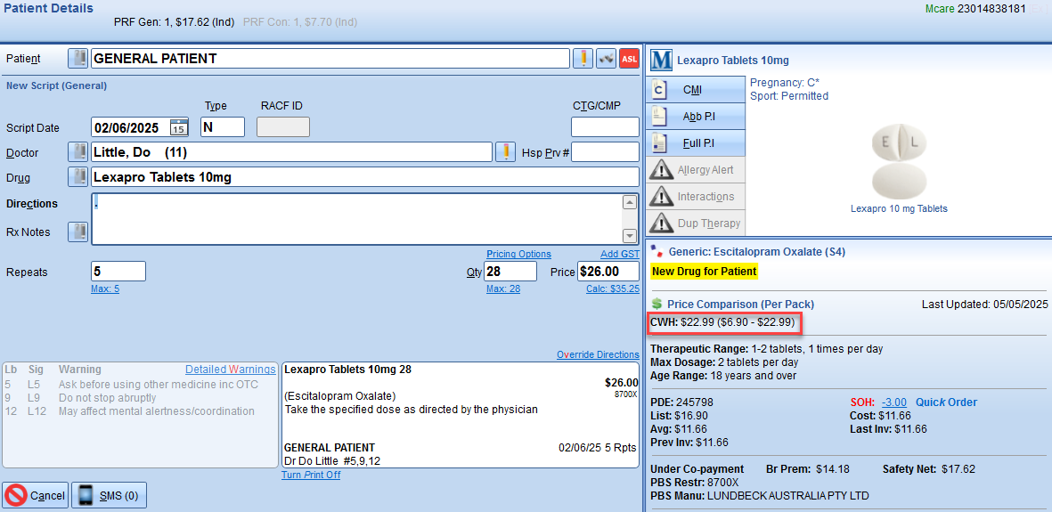
Task: Click the Qty field
Action: point(511,272)
